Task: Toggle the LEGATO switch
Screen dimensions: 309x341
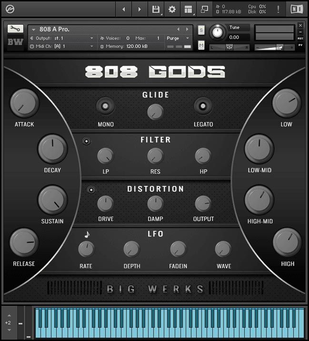Action: [203, 105]
